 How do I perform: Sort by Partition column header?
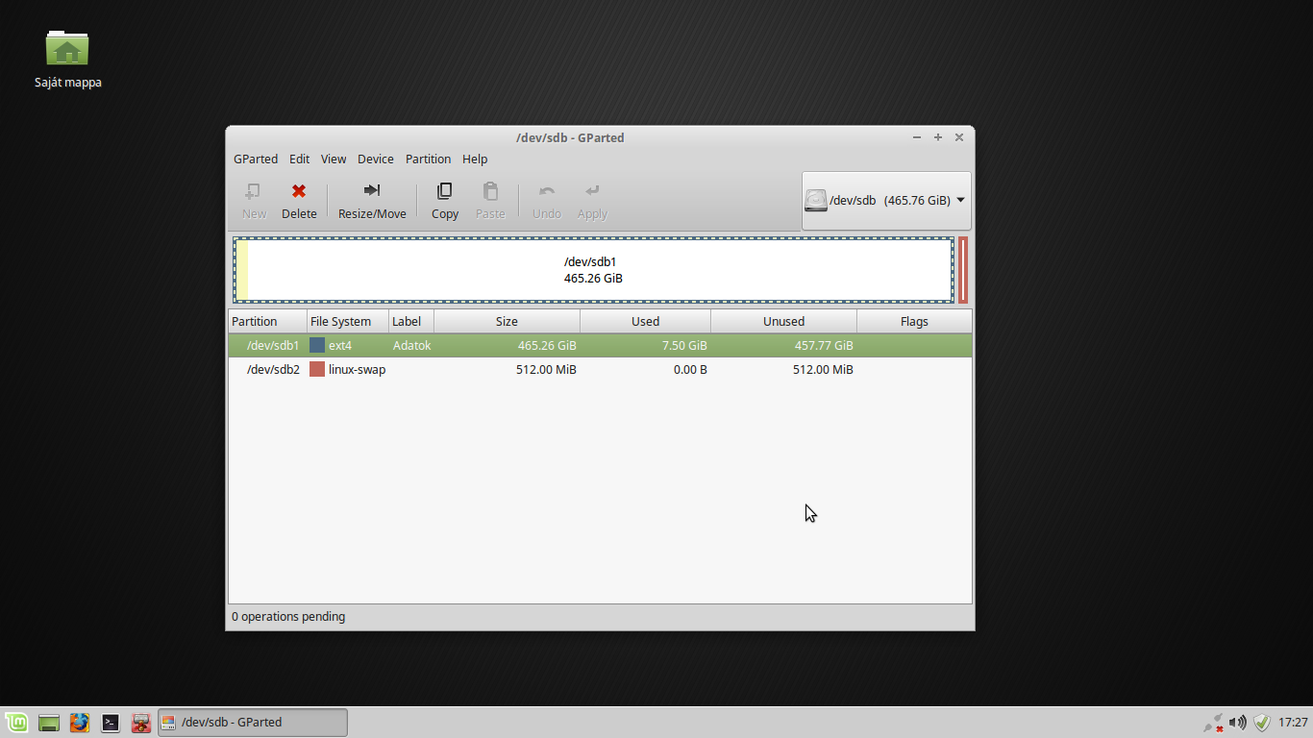(x=267, y=321)
